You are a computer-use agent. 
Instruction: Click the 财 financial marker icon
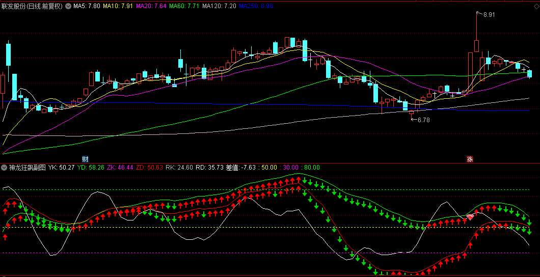[85, 159]
